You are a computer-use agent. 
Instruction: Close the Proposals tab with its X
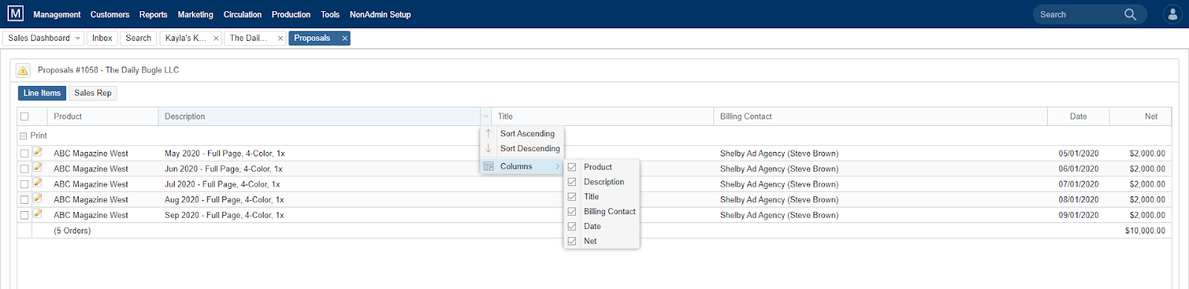tap(345, 39)
